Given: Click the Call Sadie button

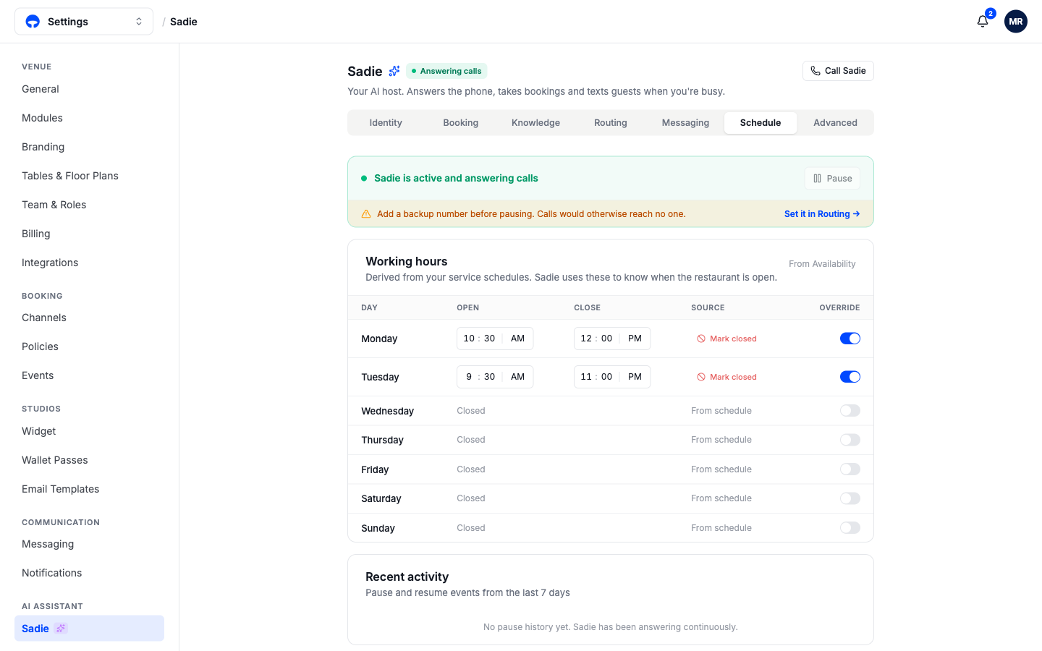Looking at the screenshot, I should click(x=838, y=71).
